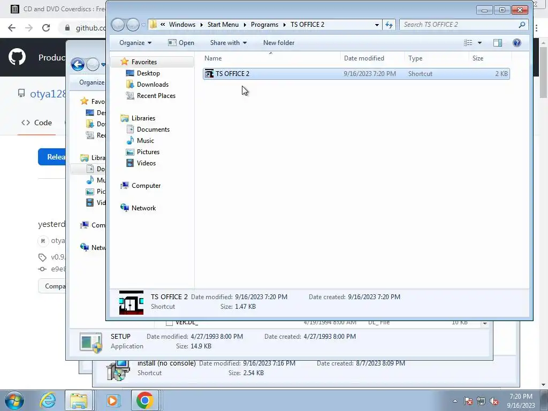Select Favorites star in front window
The image size is (548, 411).
(124, 62)
